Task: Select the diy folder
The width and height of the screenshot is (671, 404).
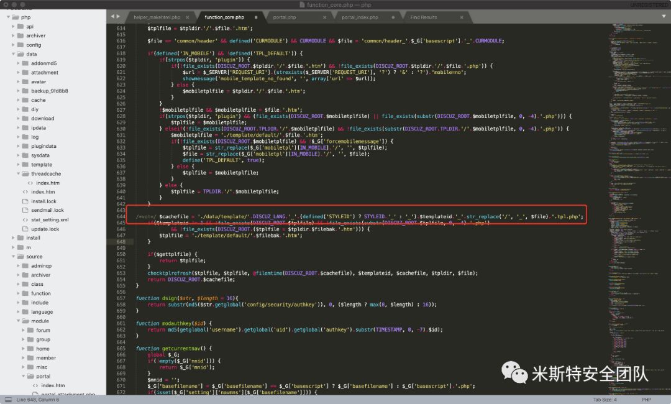Action: pos(35,109)
